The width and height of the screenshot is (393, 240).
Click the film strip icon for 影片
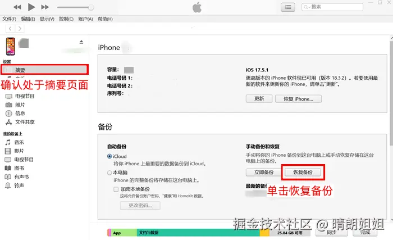8,151
